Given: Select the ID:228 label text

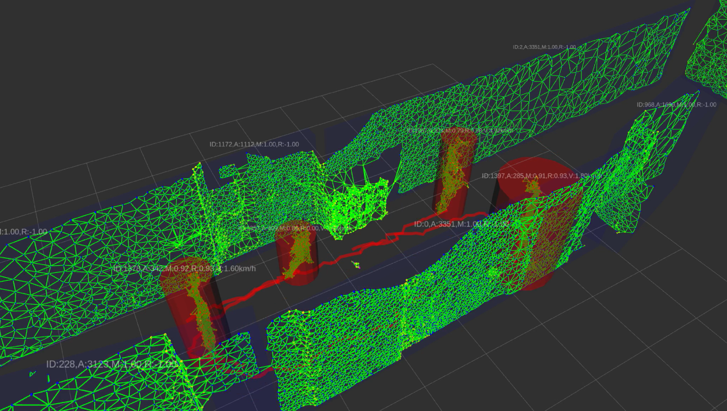Looking at the screenshot, I should (111, 364).
